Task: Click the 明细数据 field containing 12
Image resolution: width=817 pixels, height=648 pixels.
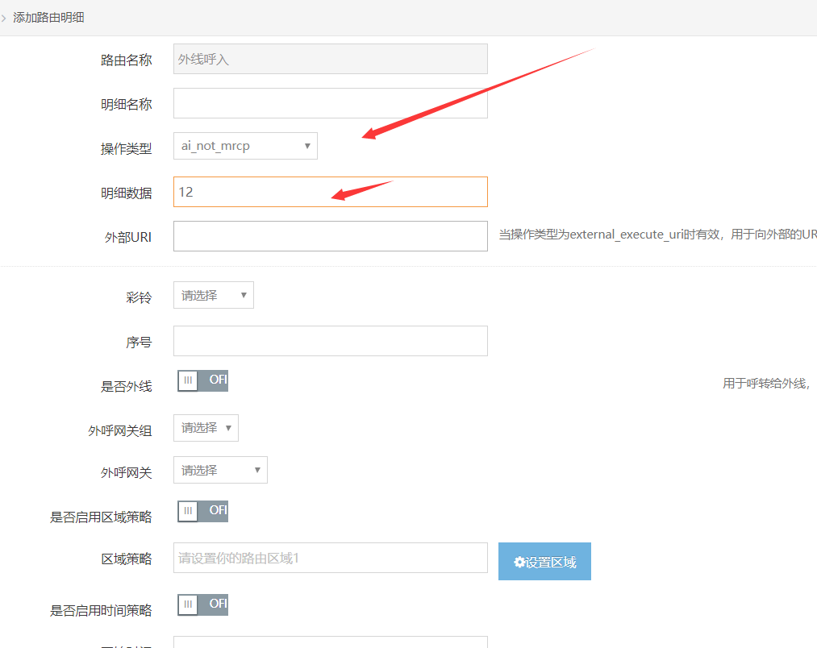Action: pos(330,192)
